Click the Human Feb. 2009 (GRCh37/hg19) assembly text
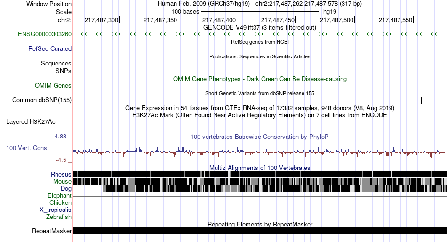This screenshot has height=242, width=447. pos(204,4)
